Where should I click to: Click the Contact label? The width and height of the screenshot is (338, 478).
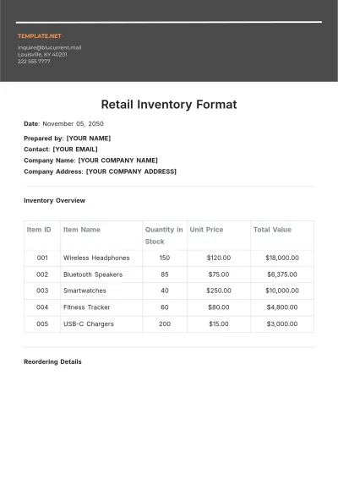37,149
